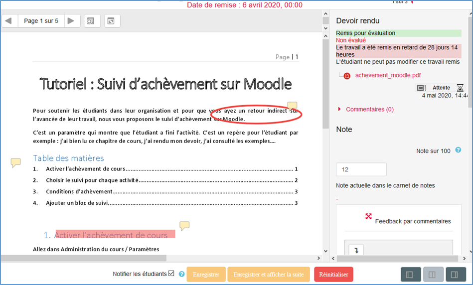Screen dimensions: 473x285
Task: Click the '4 mai 2020, 14:44' timestamp
Action: tap(445, 96)
